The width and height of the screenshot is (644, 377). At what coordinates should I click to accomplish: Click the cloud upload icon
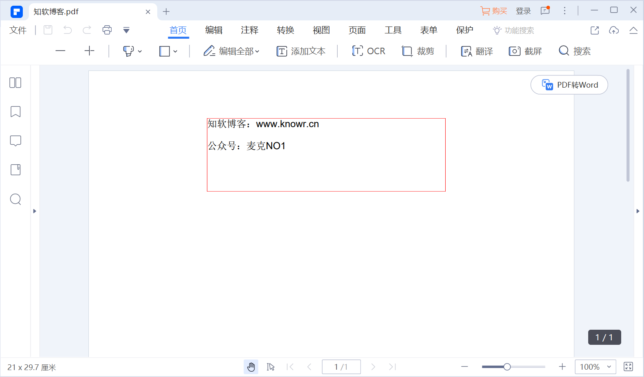point(614,30)
